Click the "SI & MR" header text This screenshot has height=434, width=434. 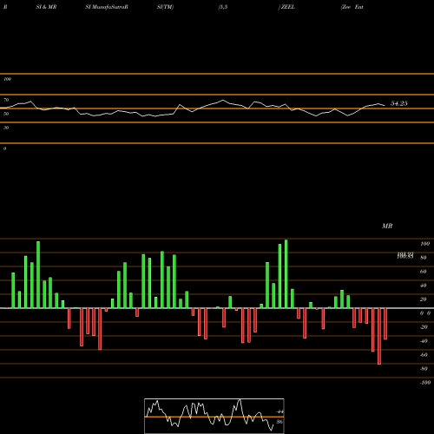[x=46, y=7]
